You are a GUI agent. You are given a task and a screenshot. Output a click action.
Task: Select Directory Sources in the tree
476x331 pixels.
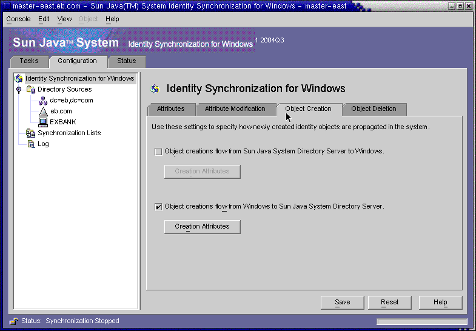tap(65, 90)
